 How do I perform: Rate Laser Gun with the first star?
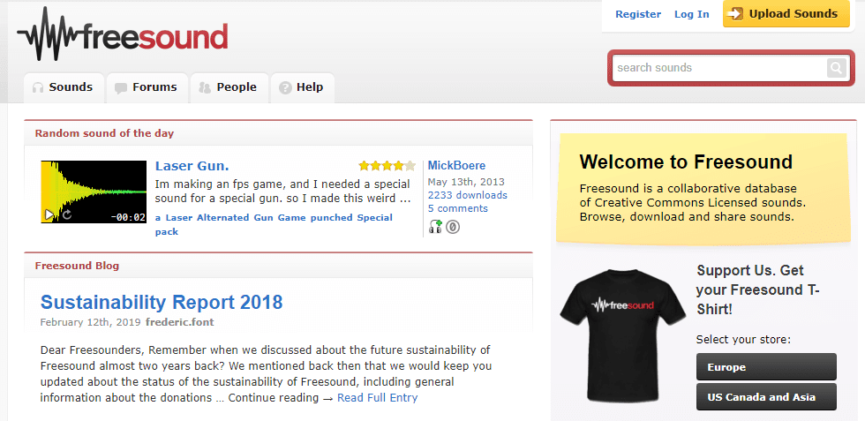click(364, 166)
